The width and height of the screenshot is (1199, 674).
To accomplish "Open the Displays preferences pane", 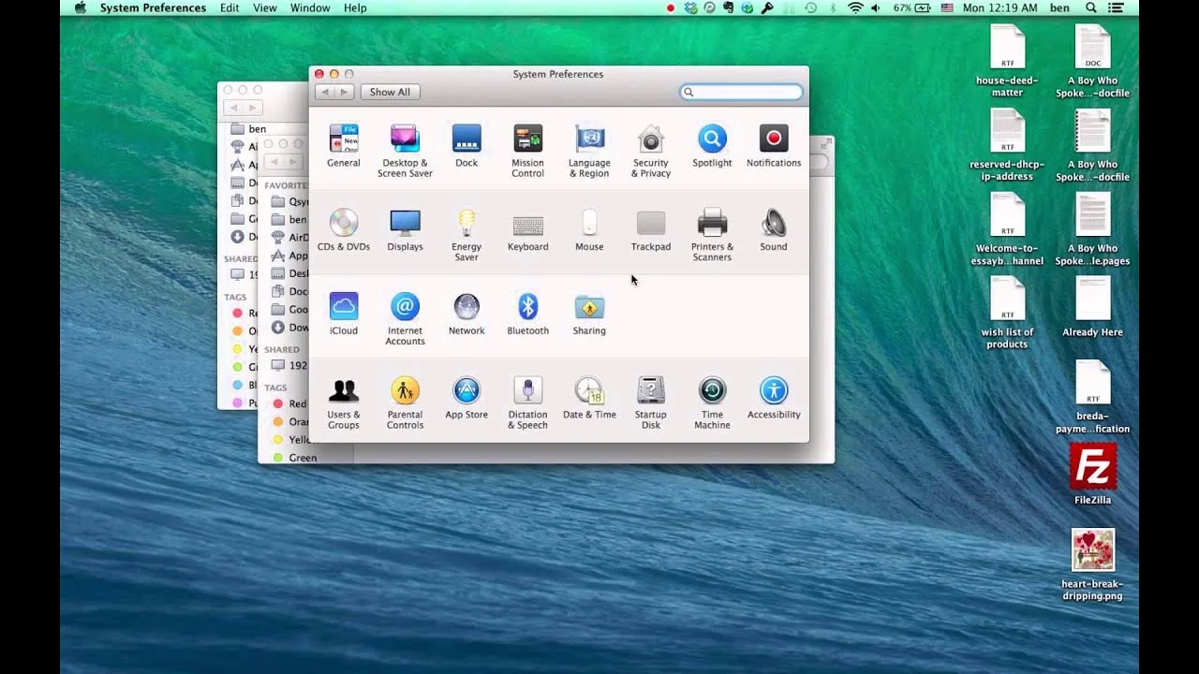I will (405, 230).
